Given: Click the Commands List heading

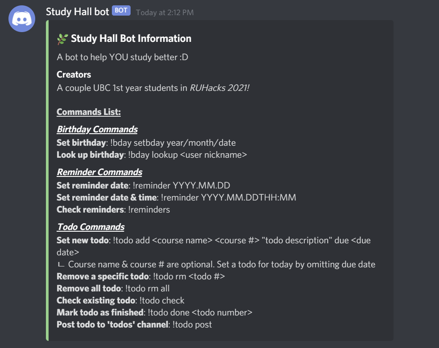Looking at the screenshot, I should coord(88,112).
